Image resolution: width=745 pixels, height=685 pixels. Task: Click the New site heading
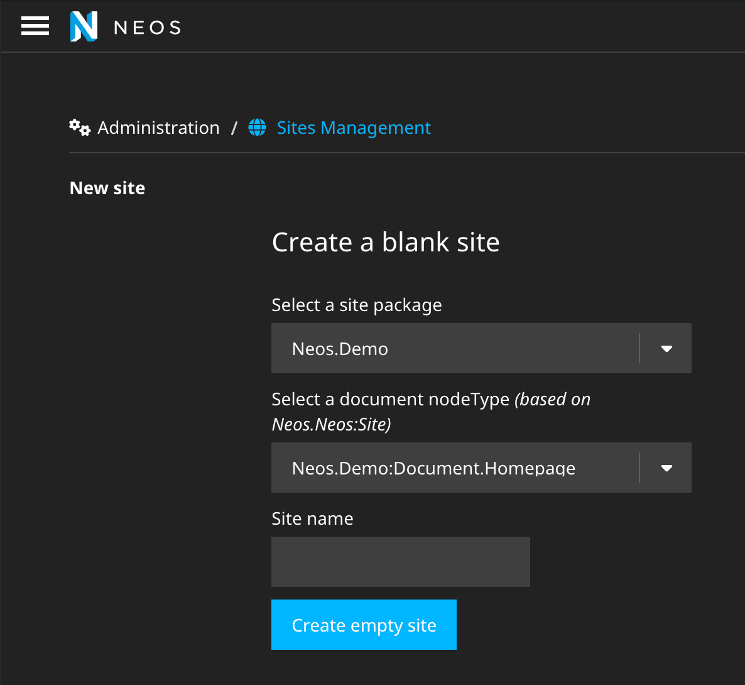[x=107, y=189]
